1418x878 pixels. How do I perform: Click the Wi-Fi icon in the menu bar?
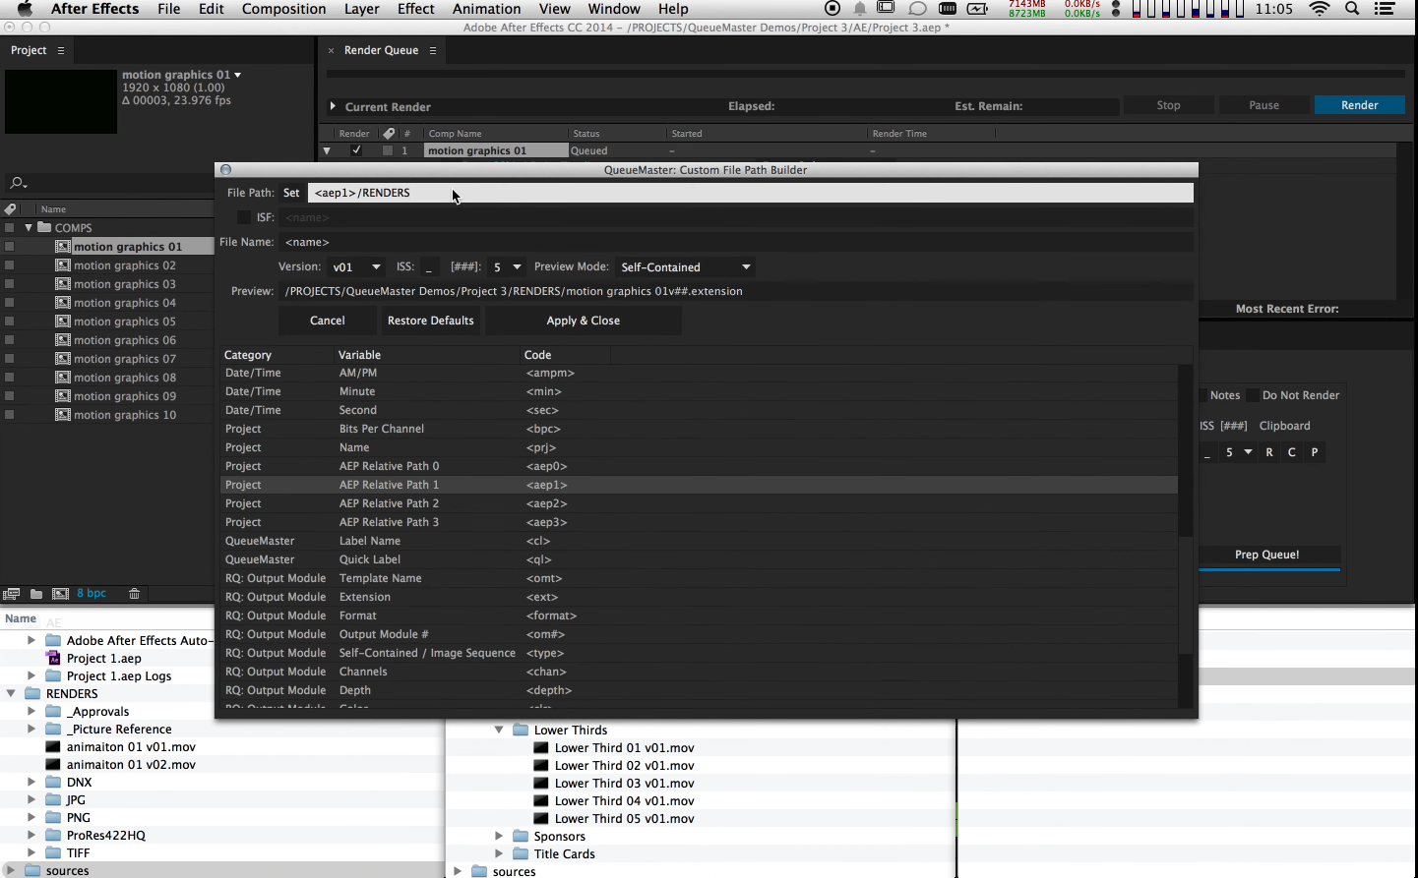(x=1319, y=9)
